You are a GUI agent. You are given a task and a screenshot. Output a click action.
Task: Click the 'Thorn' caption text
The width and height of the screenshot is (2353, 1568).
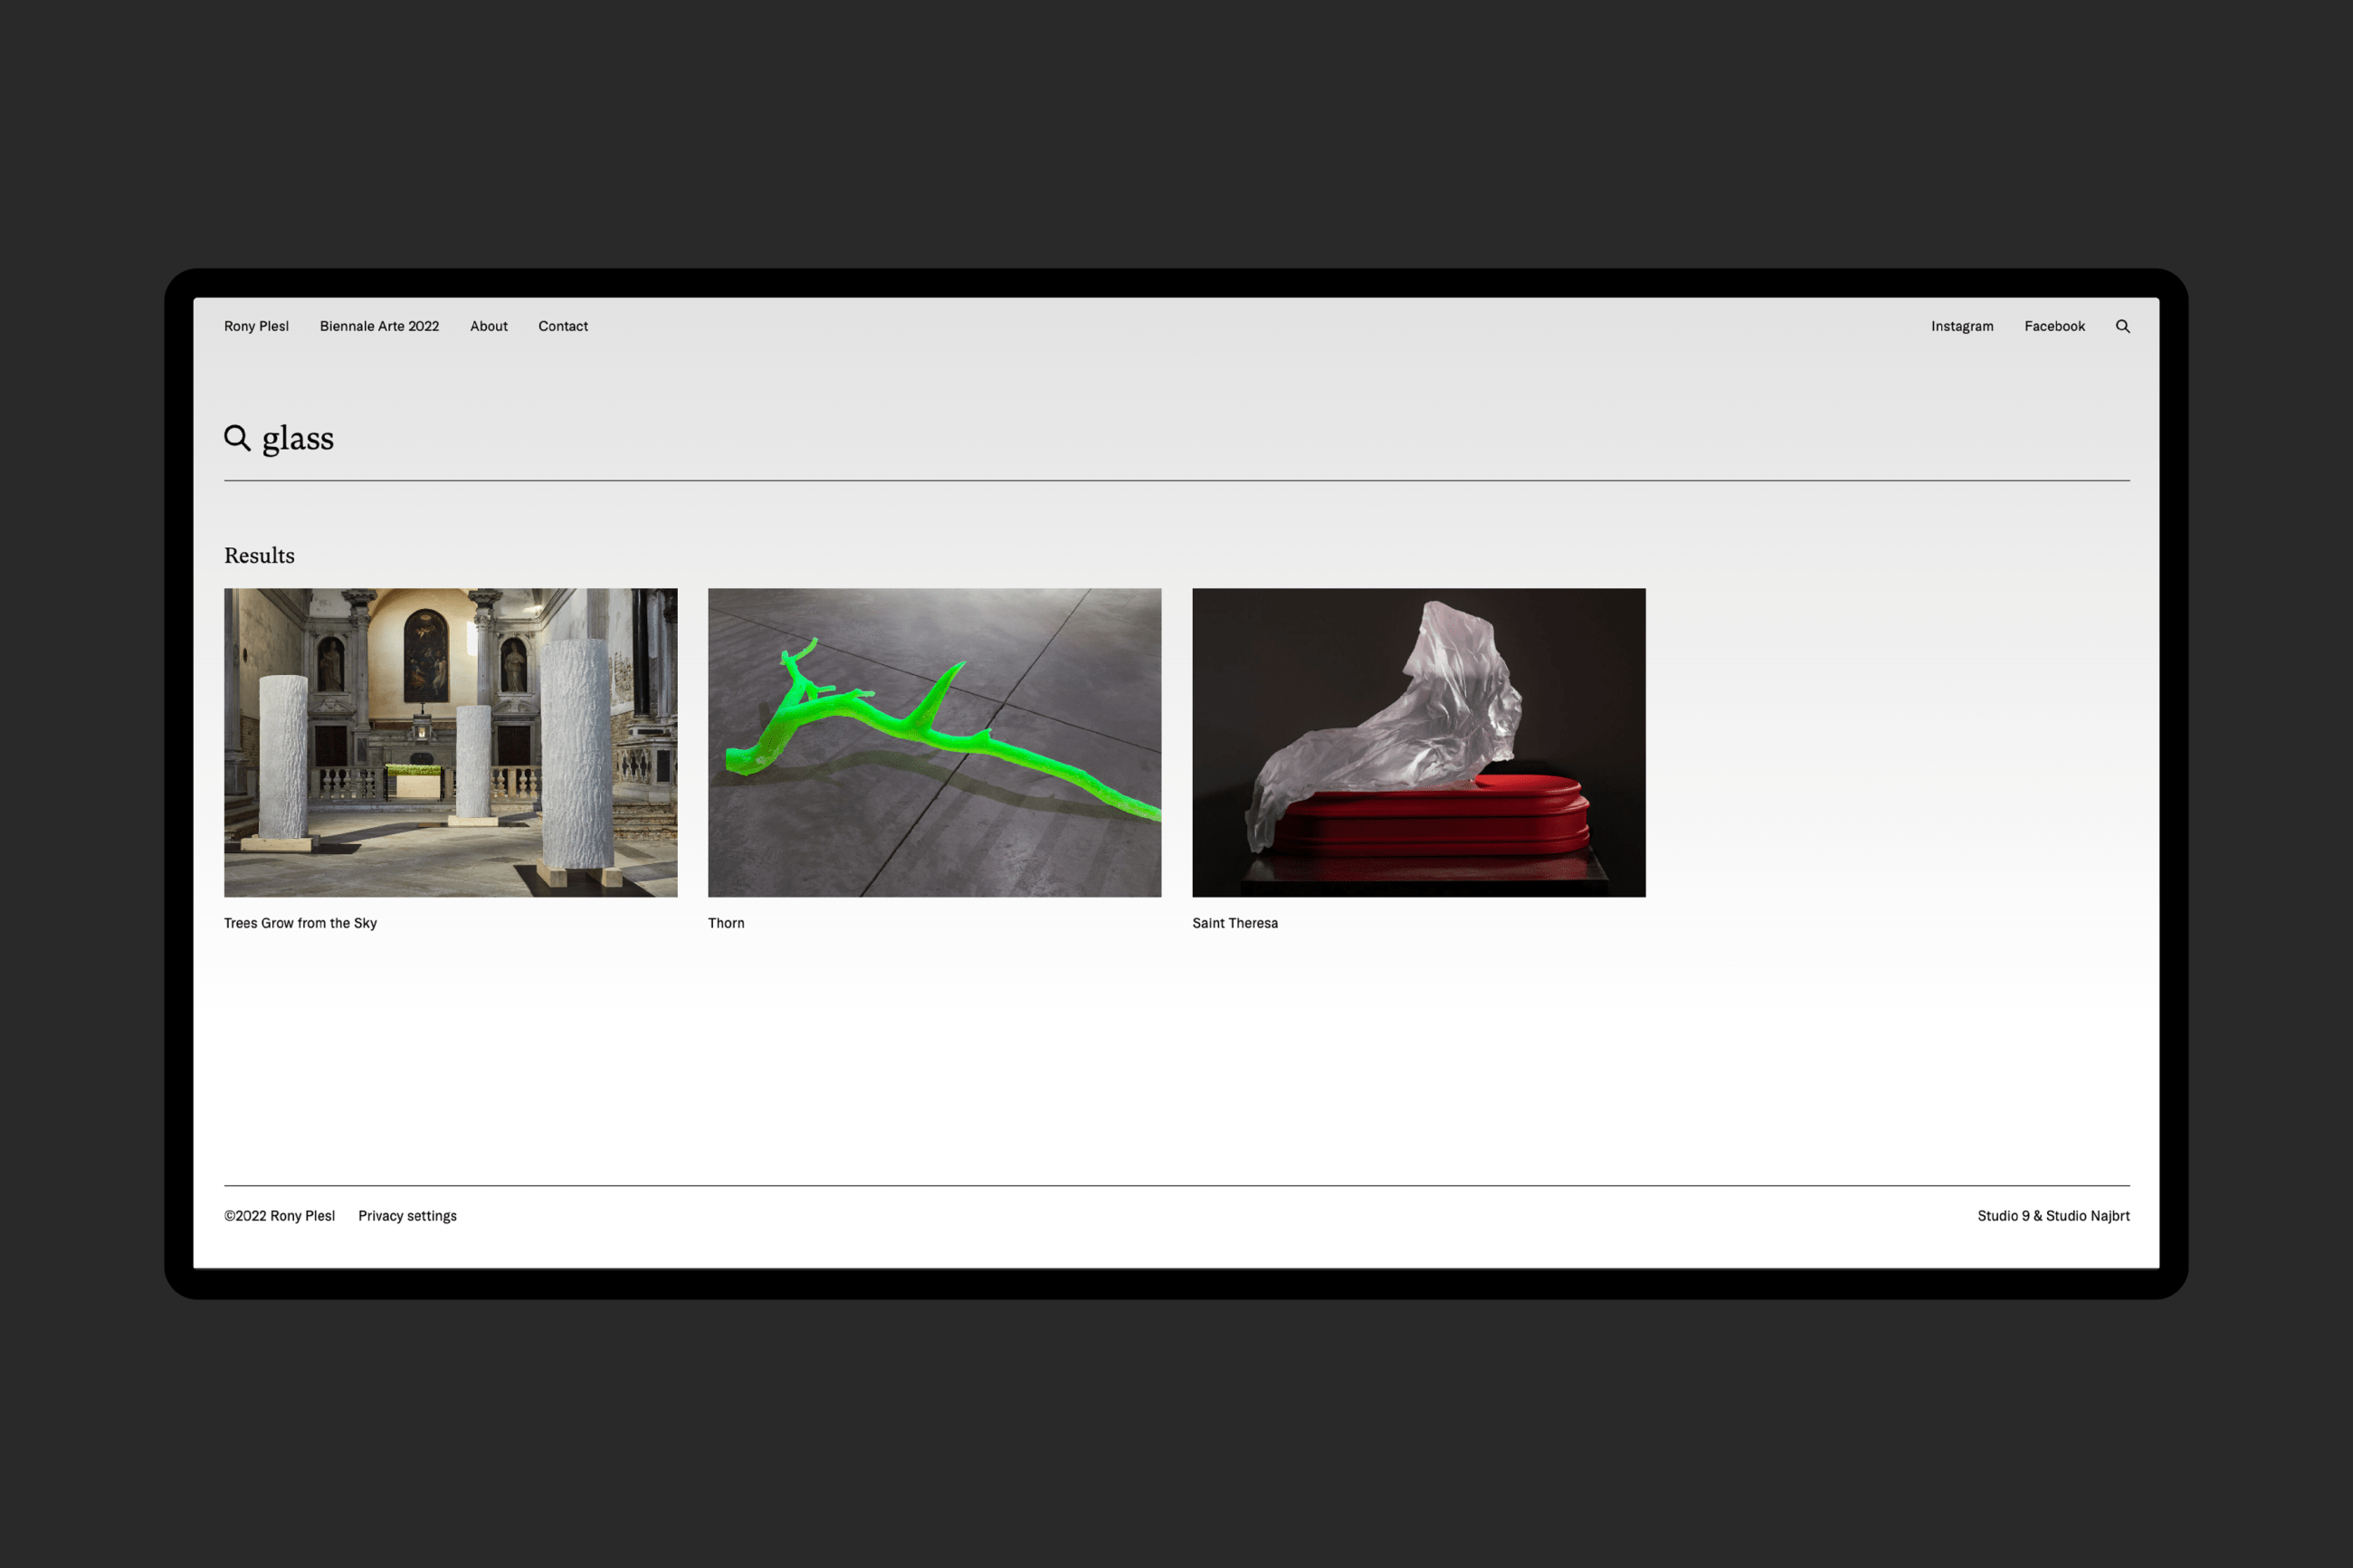click(x=726, y=923)
